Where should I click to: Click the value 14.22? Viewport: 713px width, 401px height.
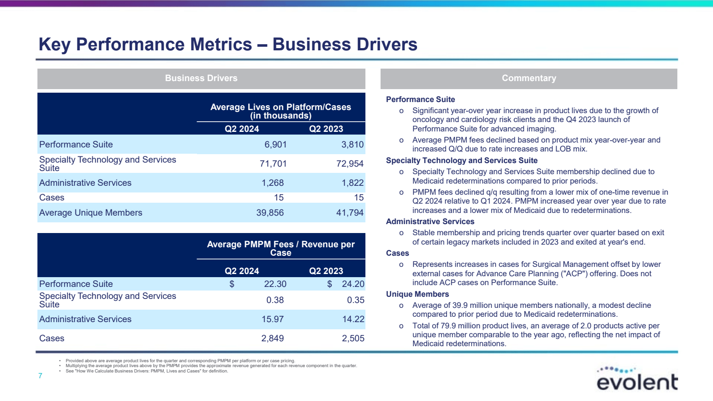(353, 319)
